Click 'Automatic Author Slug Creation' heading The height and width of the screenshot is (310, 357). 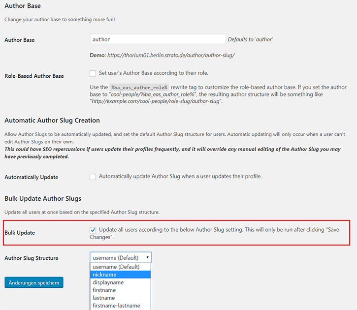point(52,121)
